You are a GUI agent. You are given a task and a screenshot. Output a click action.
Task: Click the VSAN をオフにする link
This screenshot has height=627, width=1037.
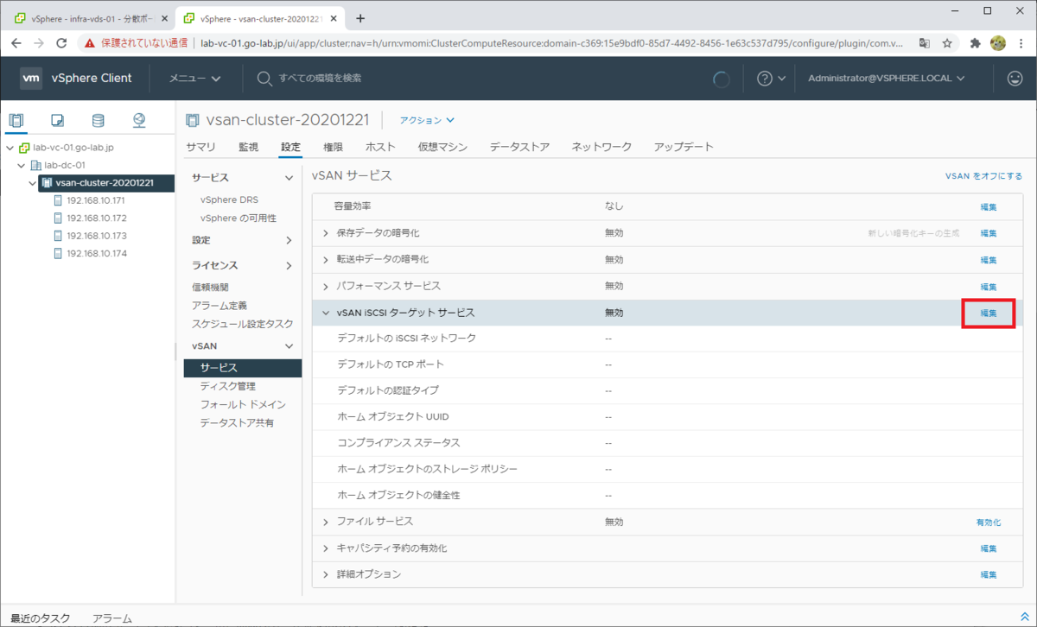click(984, 176)
